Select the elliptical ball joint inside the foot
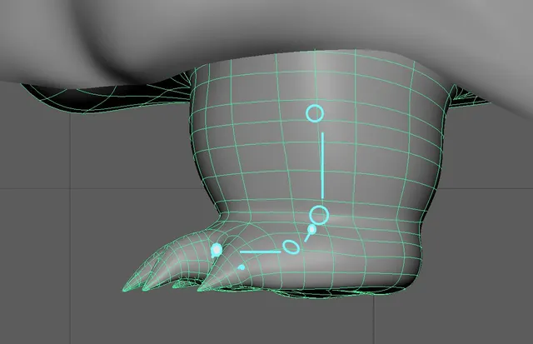Image resolution: width=533 pixels, height=344 pixels. click(291, 247)
